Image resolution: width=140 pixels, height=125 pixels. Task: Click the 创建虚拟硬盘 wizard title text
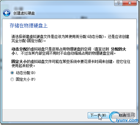24,13
